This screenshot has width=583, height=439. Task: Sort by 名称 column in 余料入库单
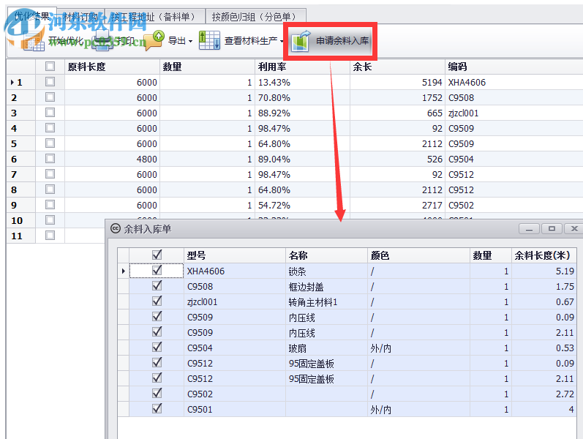(x=326, y=255)
